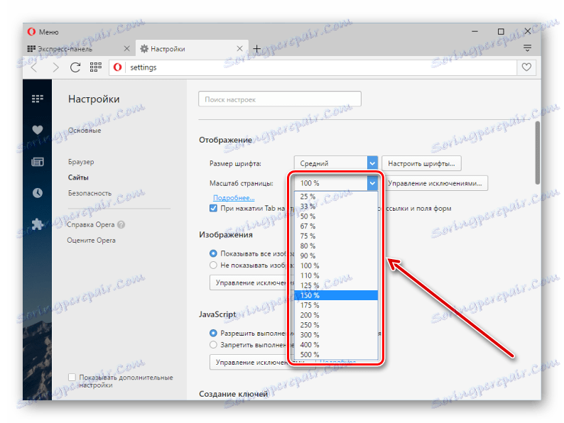Image resolution: width=564 pixels, height=423 pixels.
Task: Choose highlighted 150 % zoom option
Action: pos(336,295)
